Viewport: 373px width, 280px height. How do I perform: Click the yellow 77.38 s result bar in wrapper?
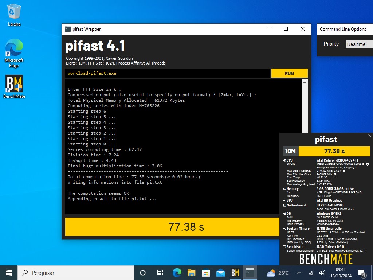pos(172,227)
